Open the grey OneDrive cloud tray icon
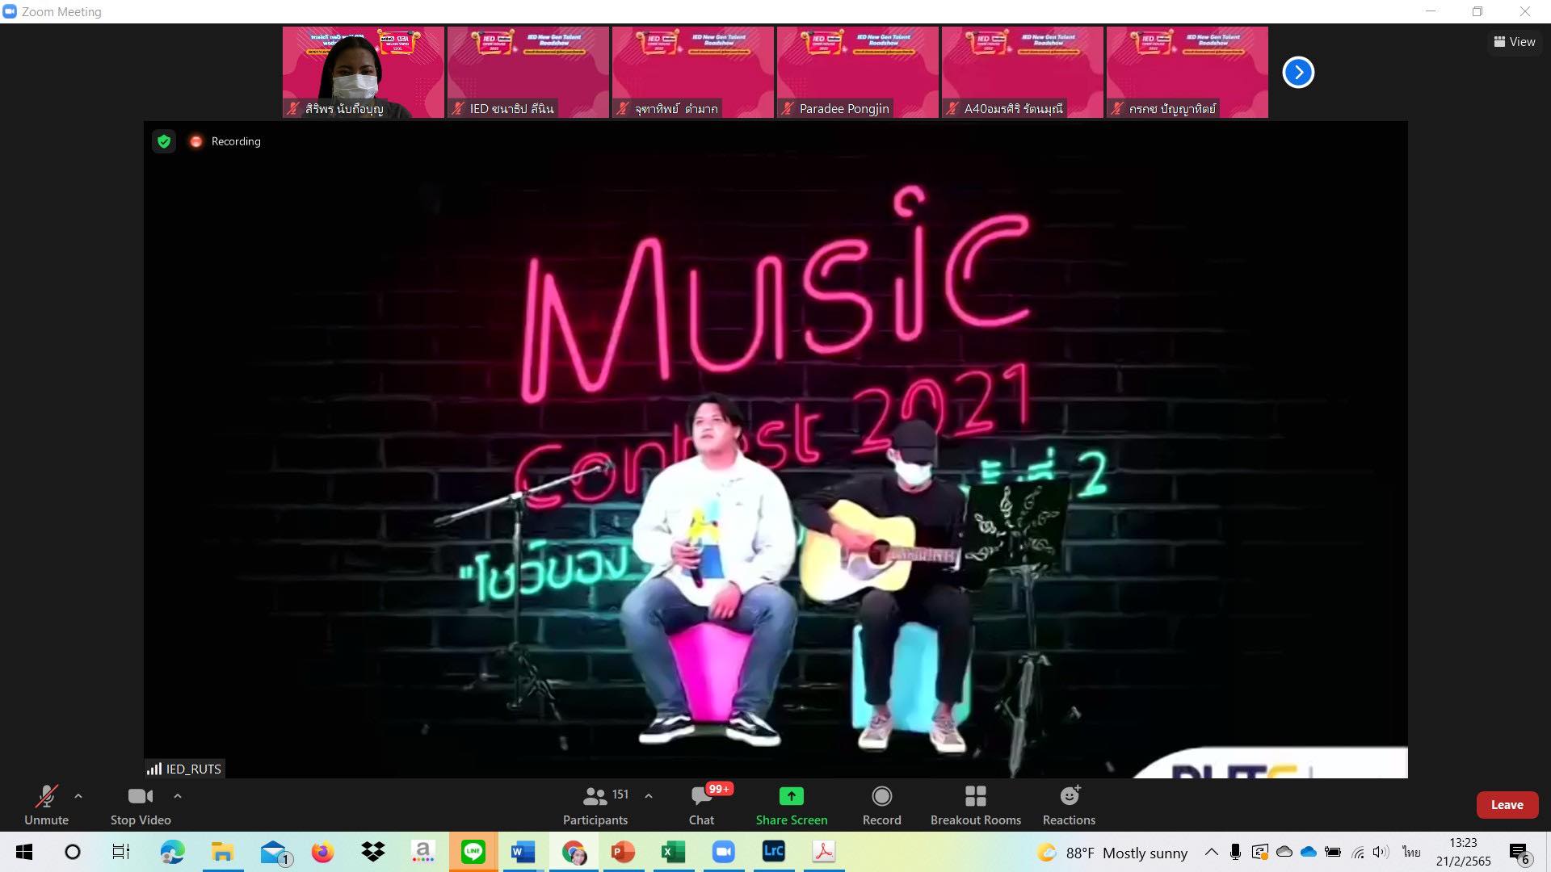 [1284, 852]
